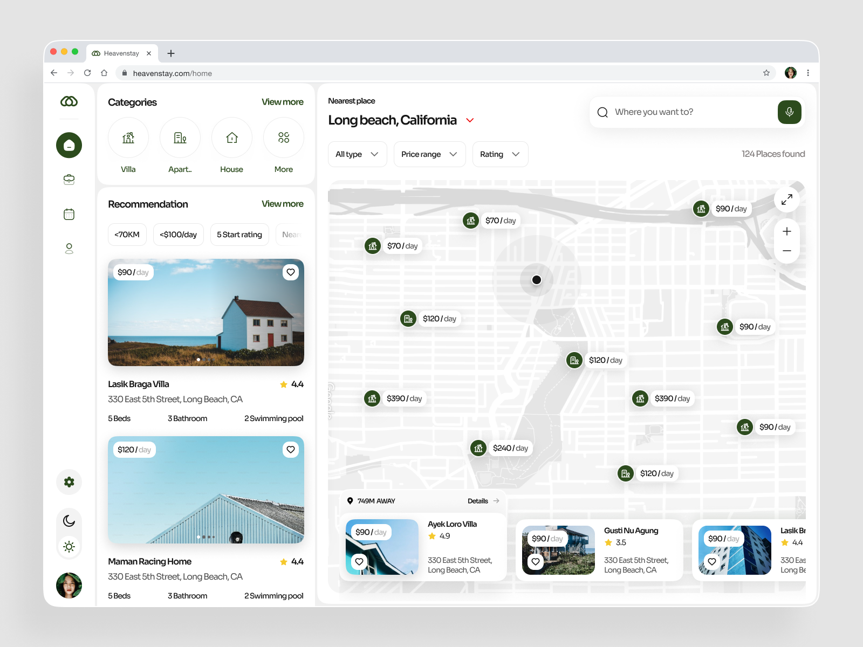The width and height of the screenshot is (863, 647).
Task: Open the All type filter dropdown
Action: click(x=357, y=154)
